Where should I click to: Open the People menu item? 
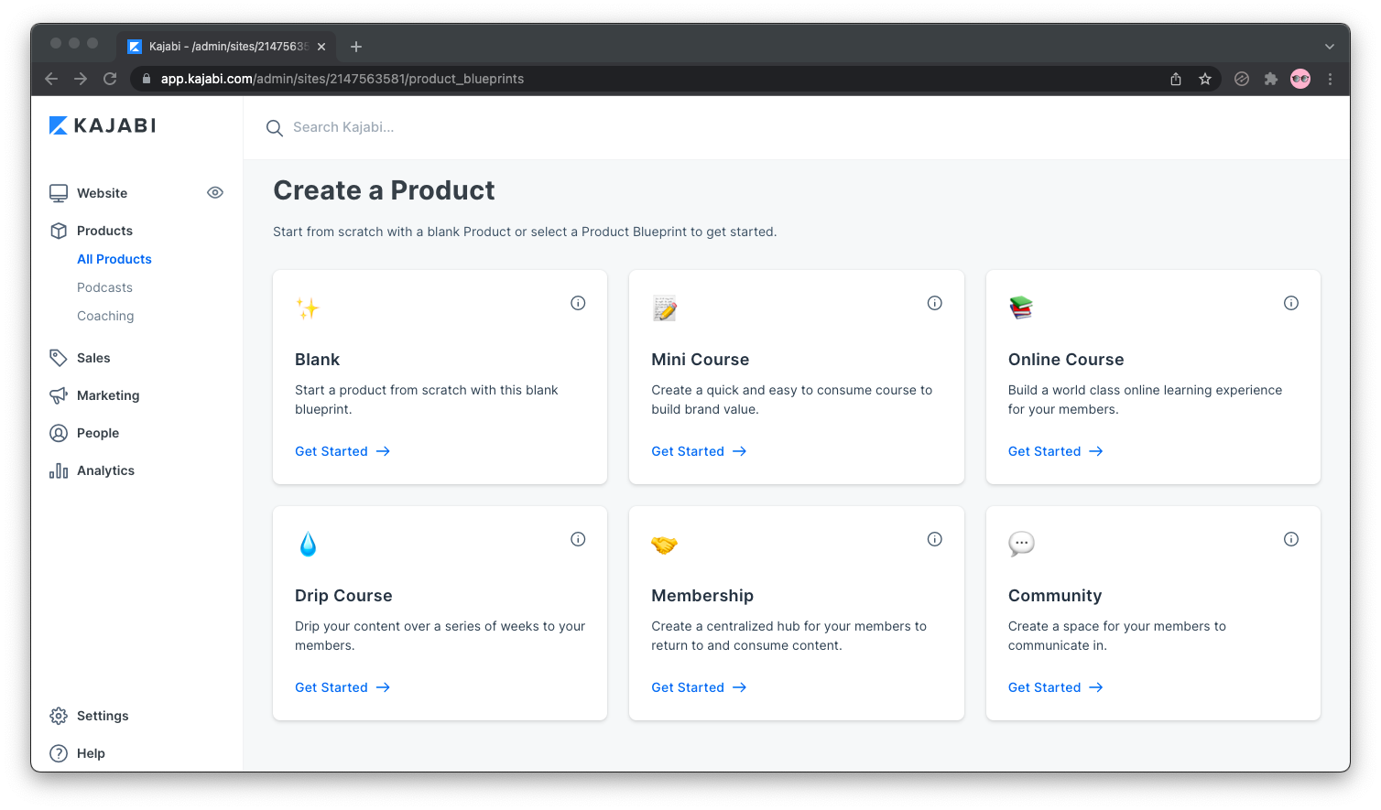point(98,433)
